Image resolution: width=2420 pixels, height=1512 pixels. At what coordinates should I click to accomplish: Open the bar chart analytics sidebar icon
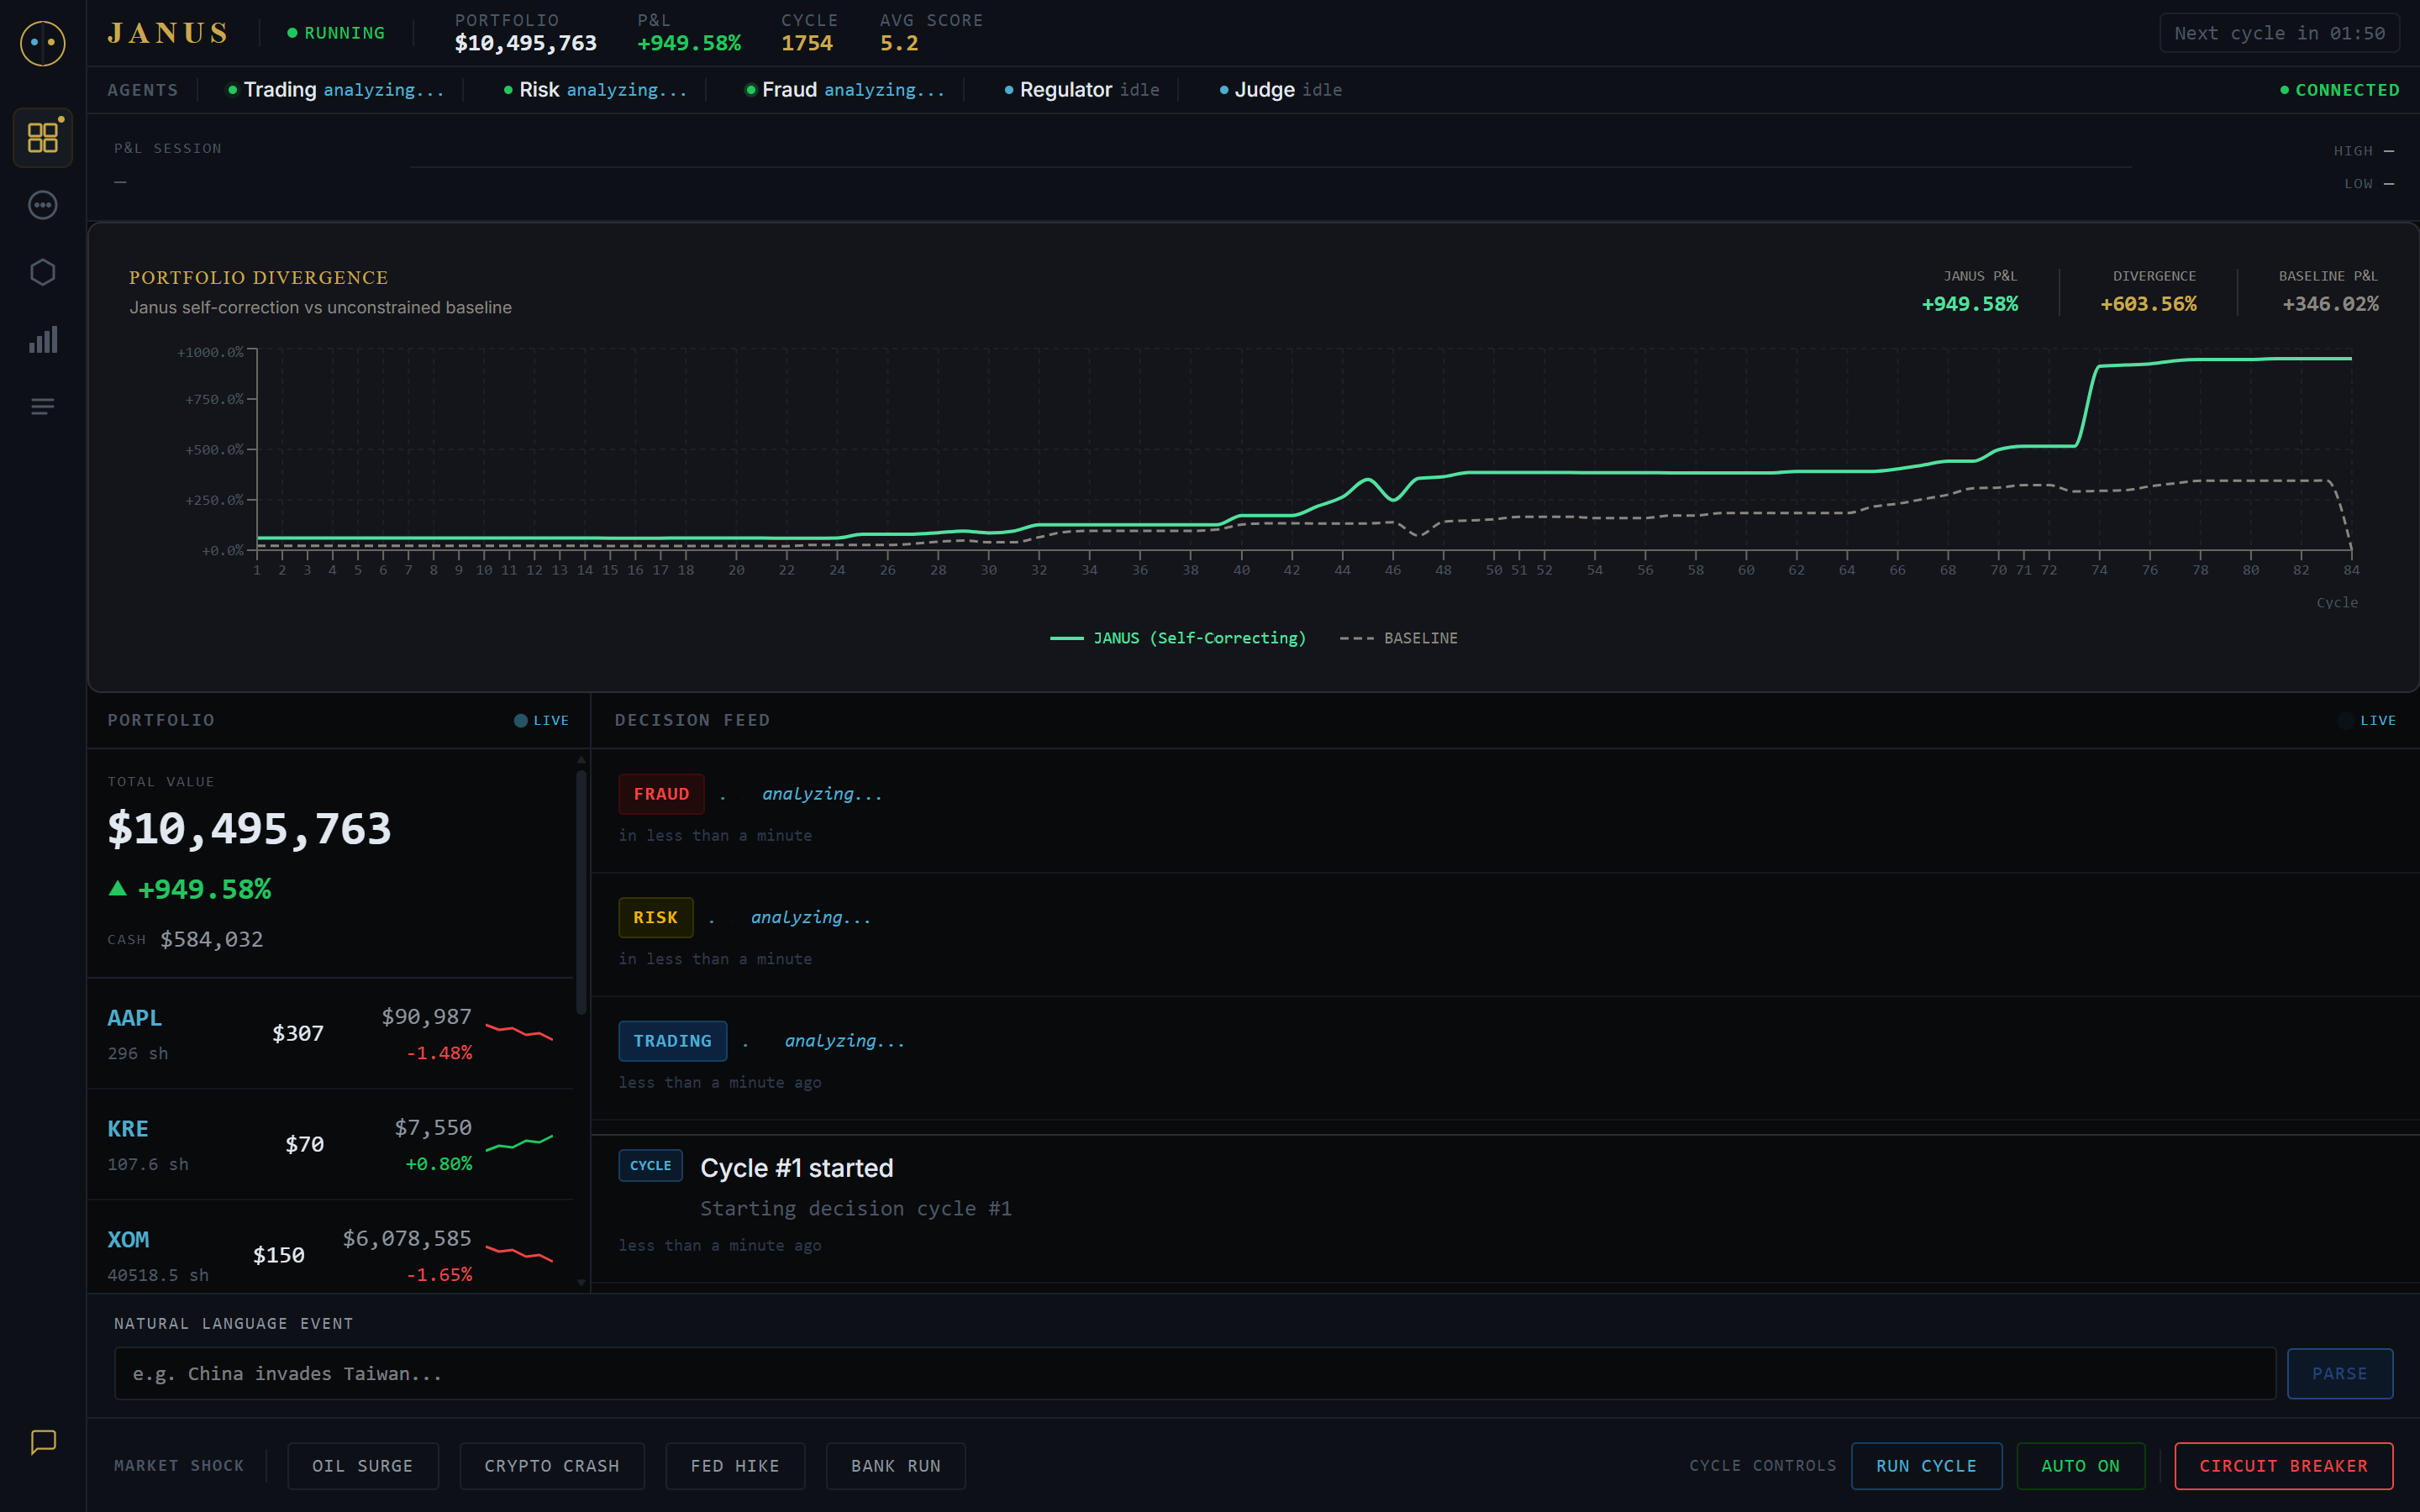click(43, 339)
